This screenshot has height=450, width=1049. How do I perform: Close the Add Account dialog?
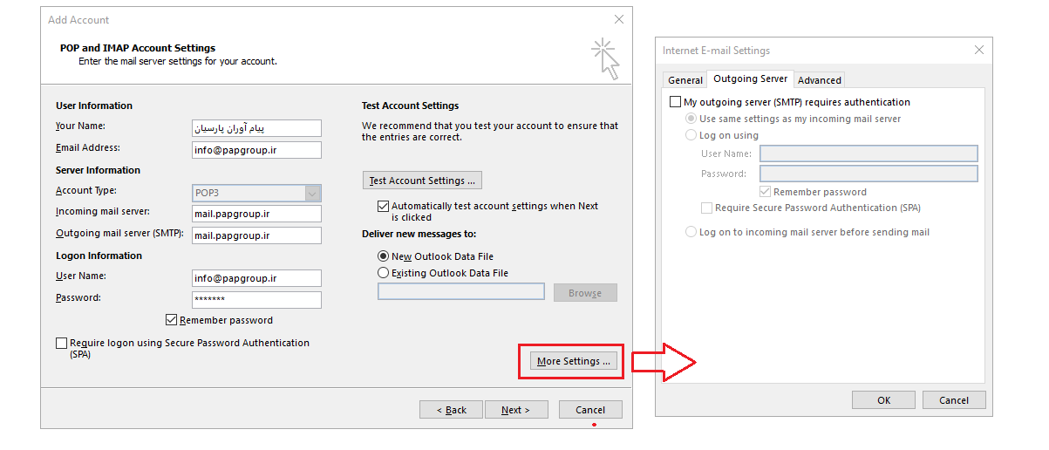(x=619, y=19)
